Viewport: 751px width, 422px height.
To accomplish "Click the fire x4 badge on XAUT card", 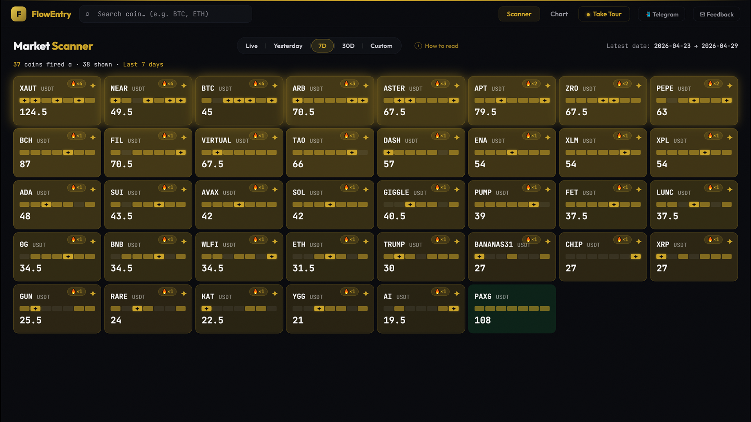I will (77, 84).
